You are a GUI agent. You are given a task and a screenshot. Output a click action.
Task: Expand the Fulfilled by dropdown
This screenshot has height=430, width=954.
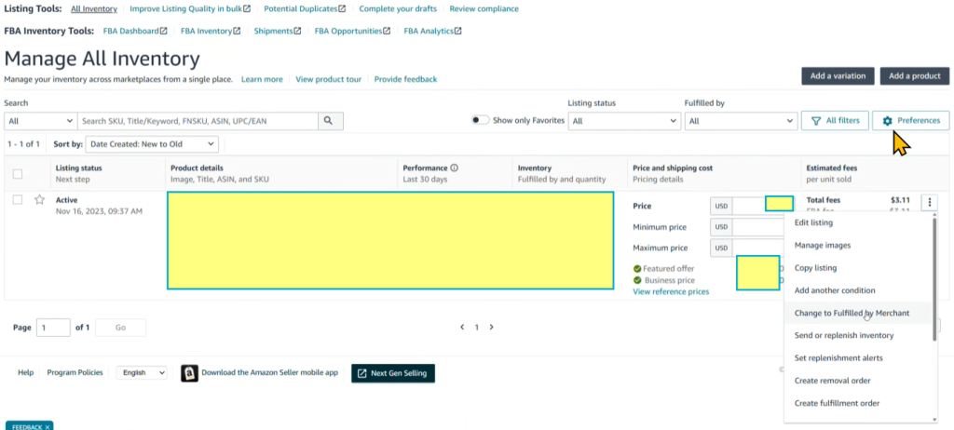point(738,121)
